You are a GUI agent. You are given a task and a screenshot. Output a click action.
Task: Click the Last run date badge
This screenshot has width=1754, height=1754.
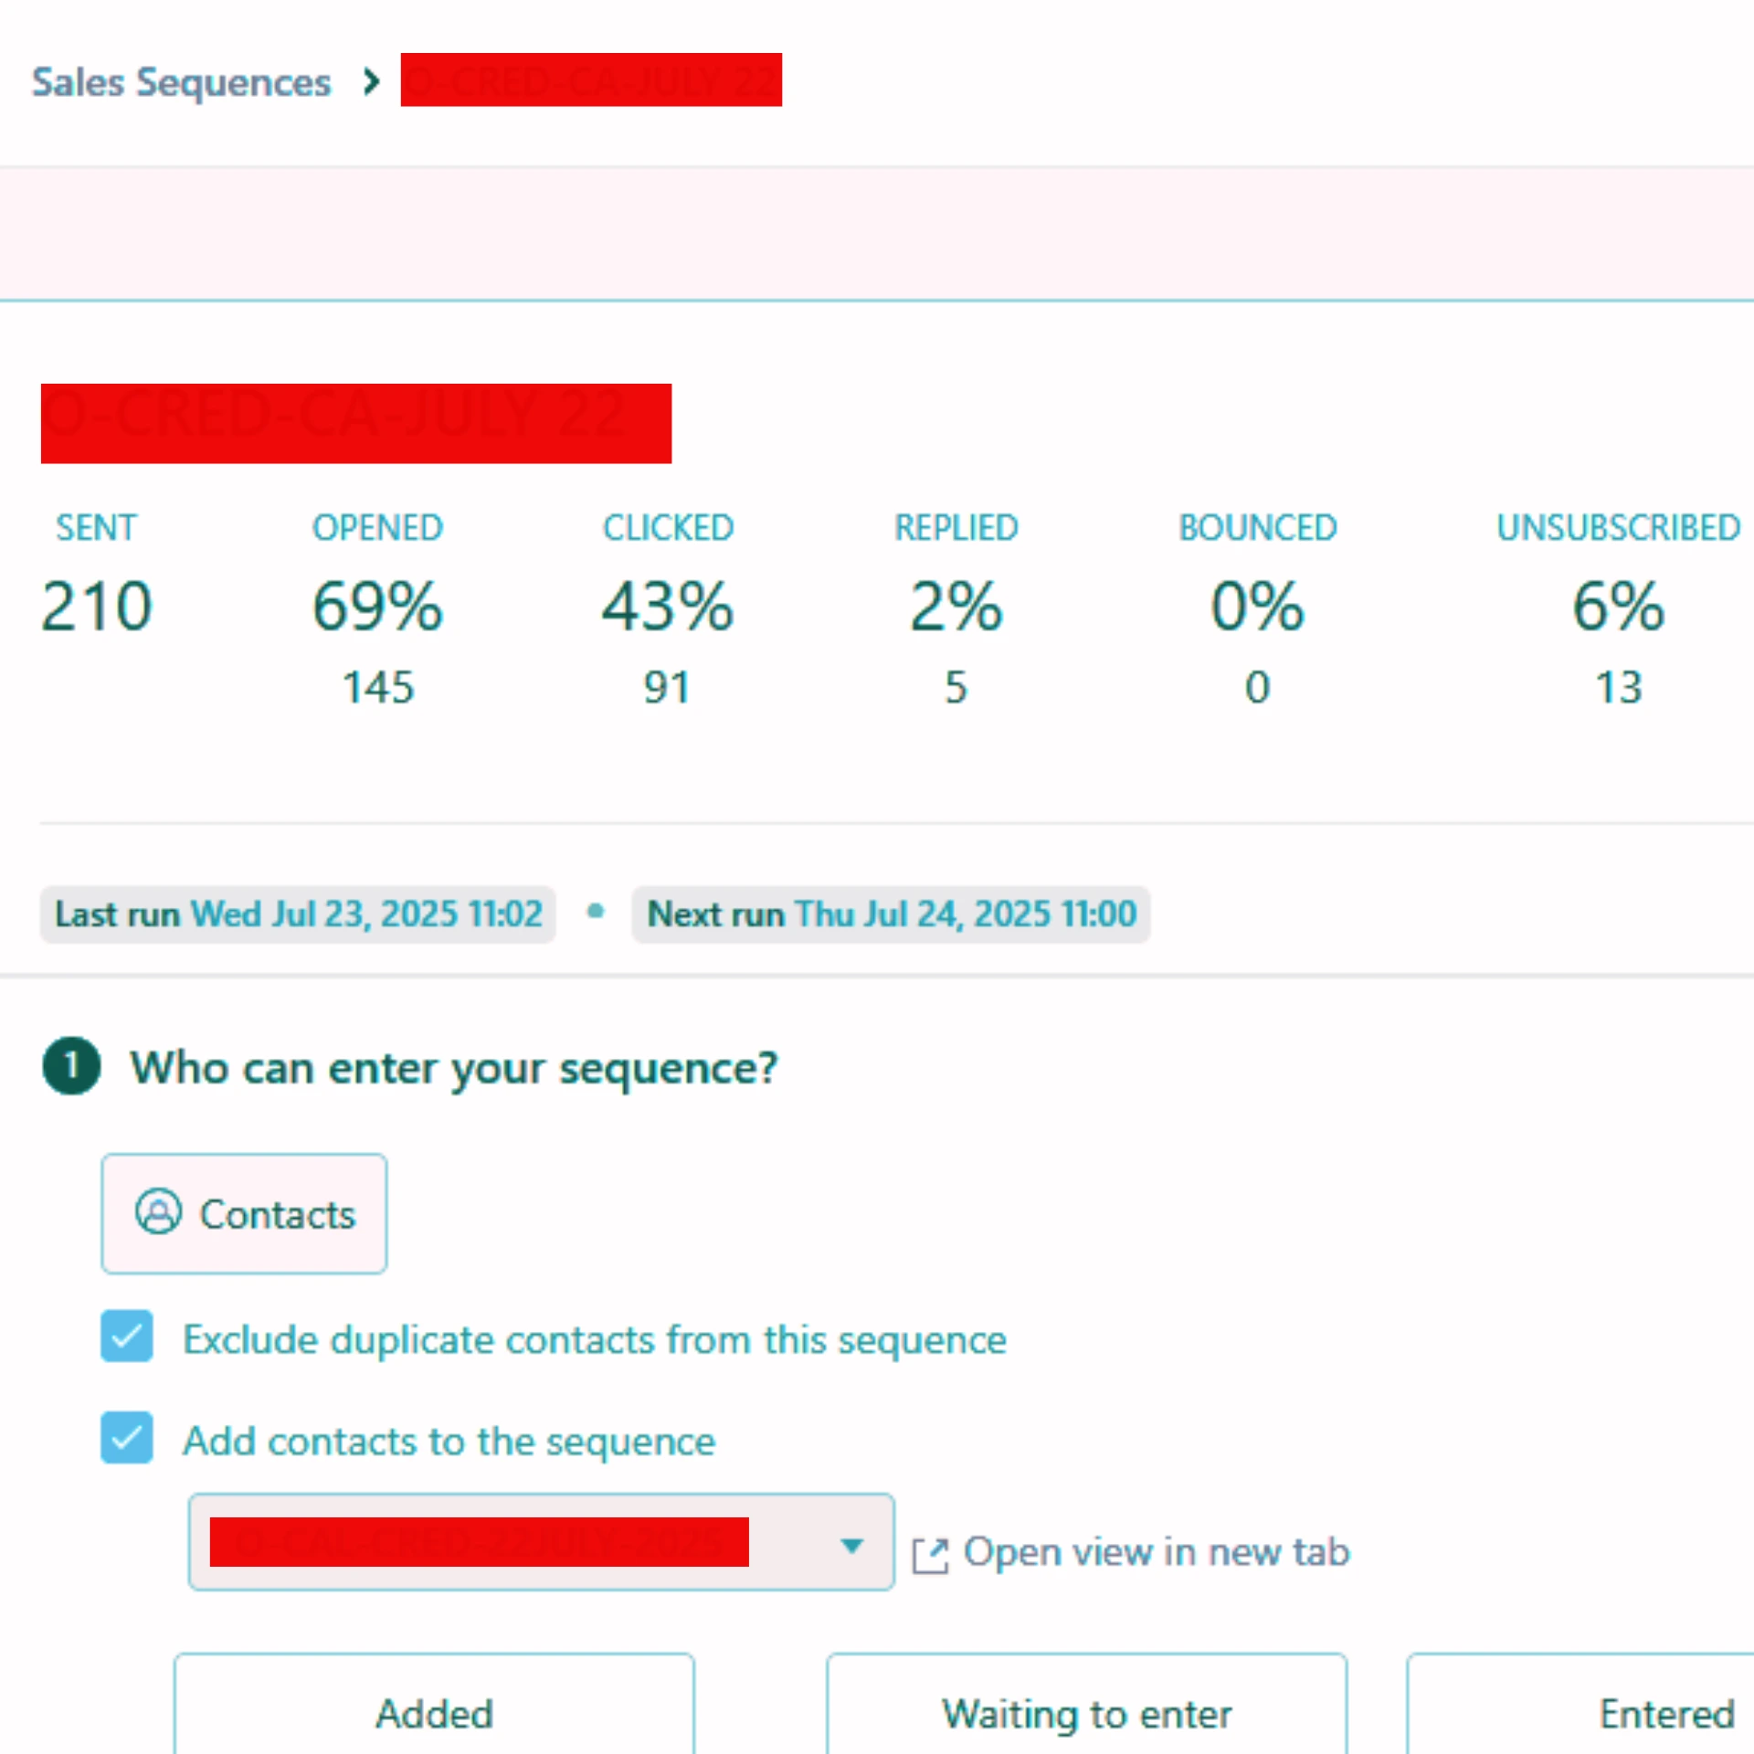coord(298,914)
